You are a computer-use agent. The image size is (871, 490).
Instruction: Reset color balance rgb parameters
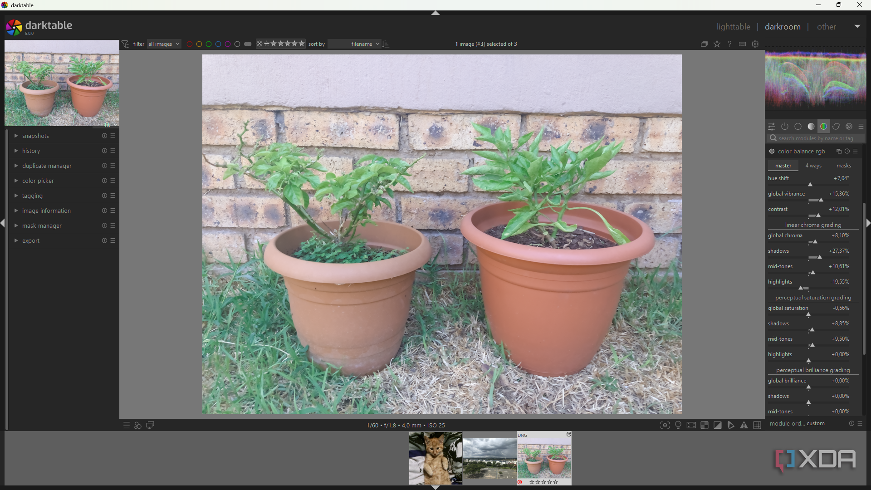click(x=847, y=151)
